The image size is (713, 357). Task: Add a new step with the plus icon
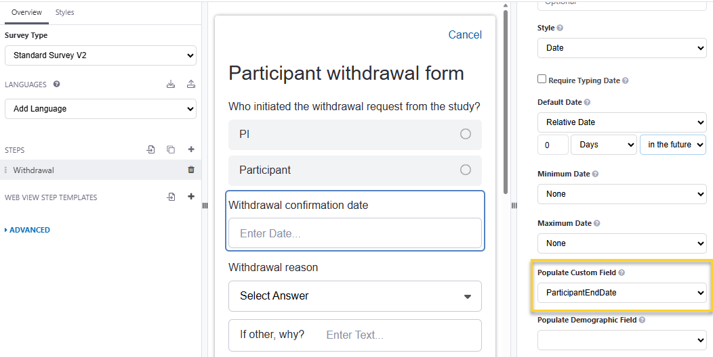tap(191, 149)
